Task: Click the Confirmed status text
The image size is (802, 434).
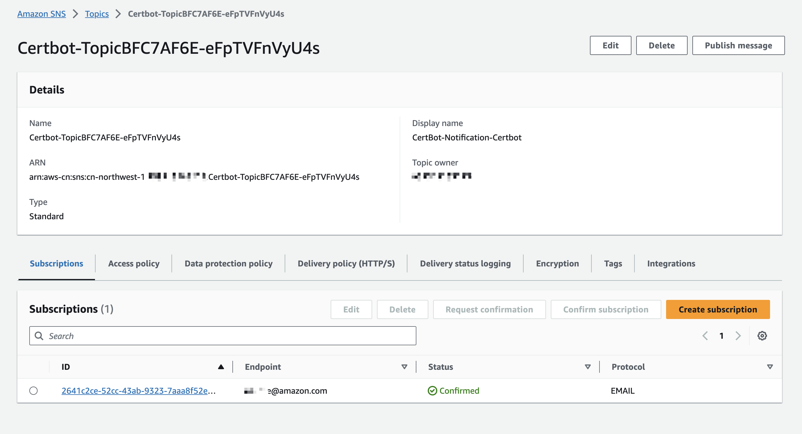Action: [459, 390]
